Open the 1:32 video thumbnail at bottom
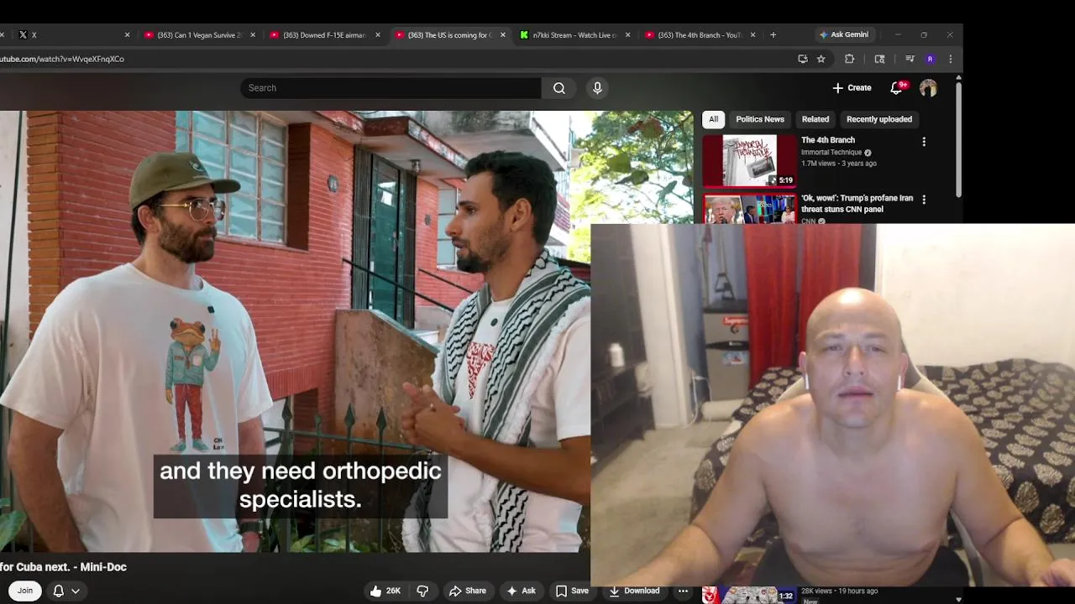 pyautogui.click(x=749, y=595)
